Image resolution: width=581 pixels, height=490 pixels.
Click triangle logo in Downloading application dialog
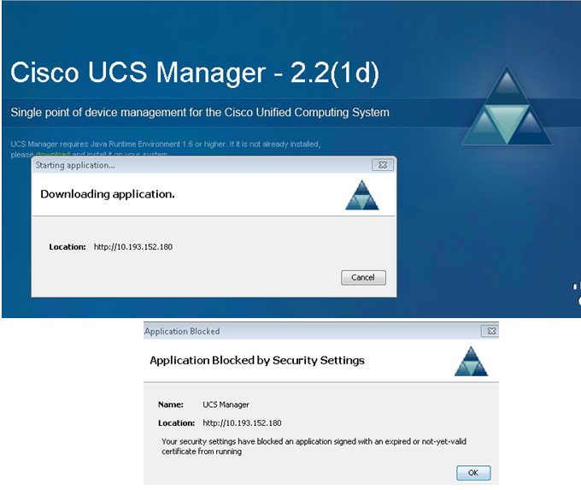361,195
